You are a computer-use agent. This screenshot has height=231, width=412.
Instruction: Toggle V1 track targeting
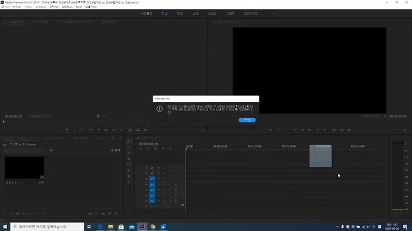tap(152, 178)
